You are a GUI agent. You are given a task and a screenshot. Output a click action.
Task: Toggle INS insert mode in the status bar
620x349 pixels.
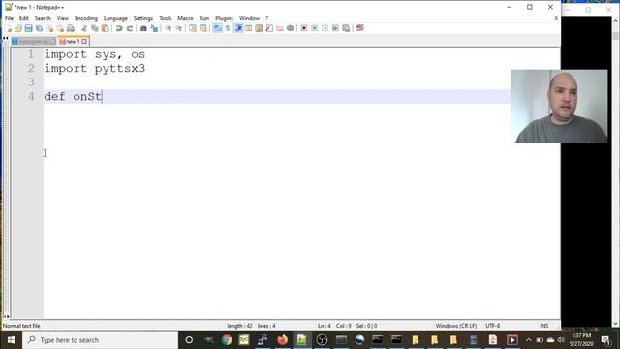pos(544,326)
